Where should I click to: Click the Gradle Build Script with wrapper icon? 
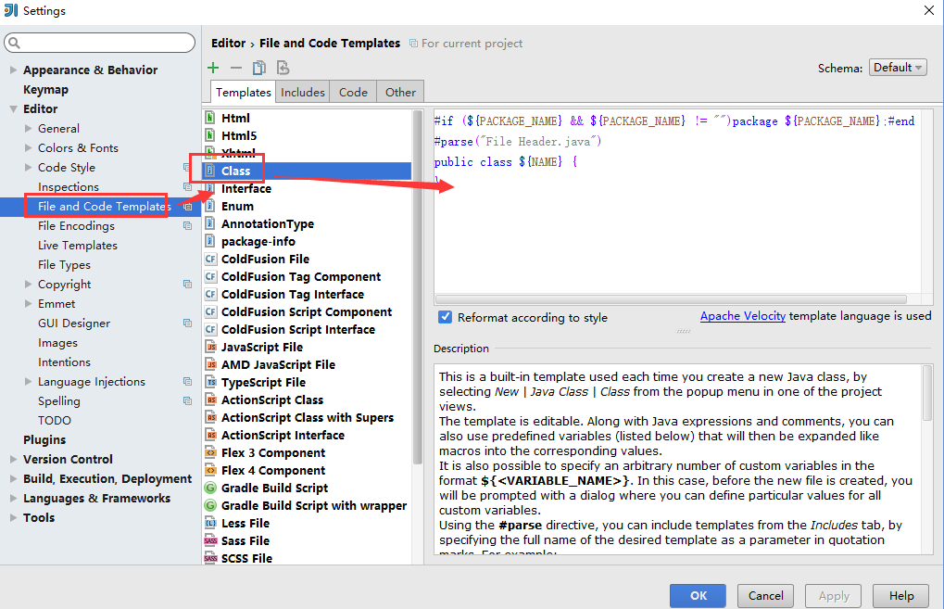(x=210, y=505)
